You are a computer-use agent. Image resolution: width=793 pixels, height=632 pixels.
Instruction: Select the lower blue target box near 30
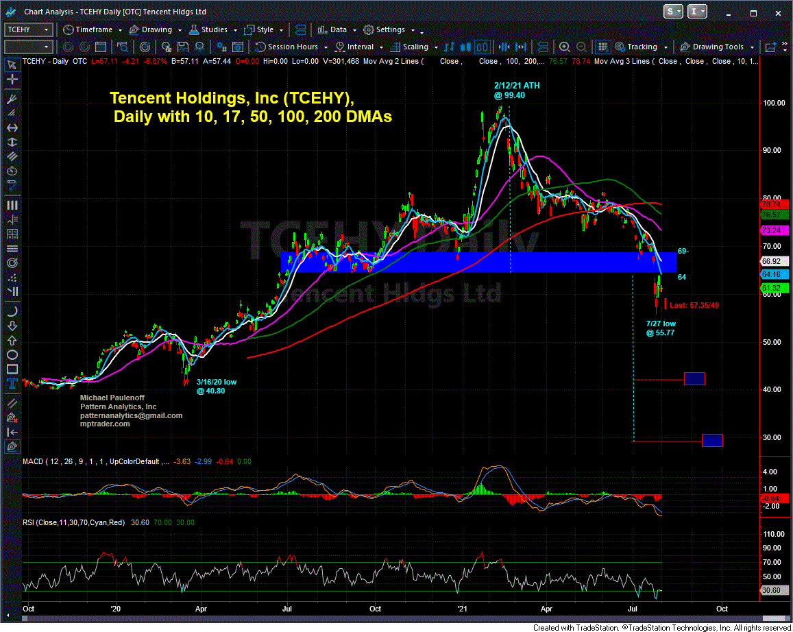[712, 440]
